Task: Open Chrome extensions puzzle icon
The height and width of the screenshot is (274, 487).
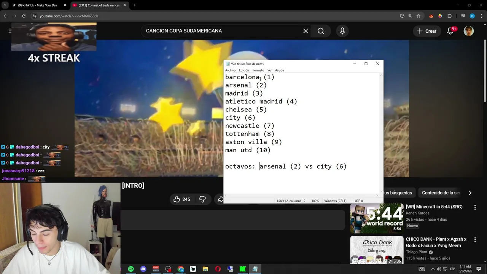Action: [449, 16]
